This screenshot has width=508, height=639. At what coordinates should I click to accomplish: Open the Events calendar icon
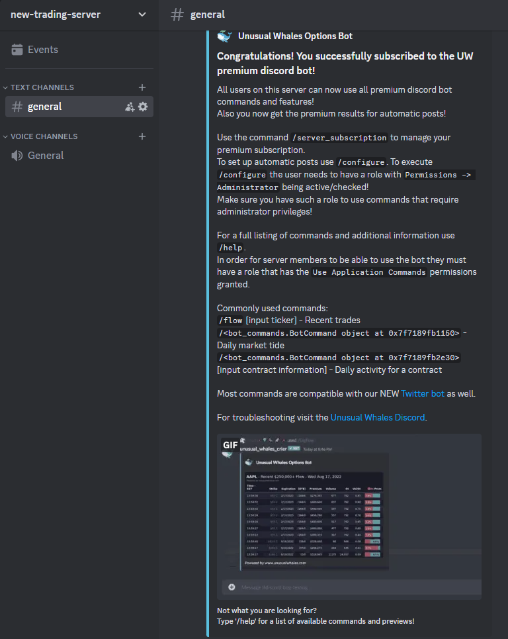click(x=17, y=49)
